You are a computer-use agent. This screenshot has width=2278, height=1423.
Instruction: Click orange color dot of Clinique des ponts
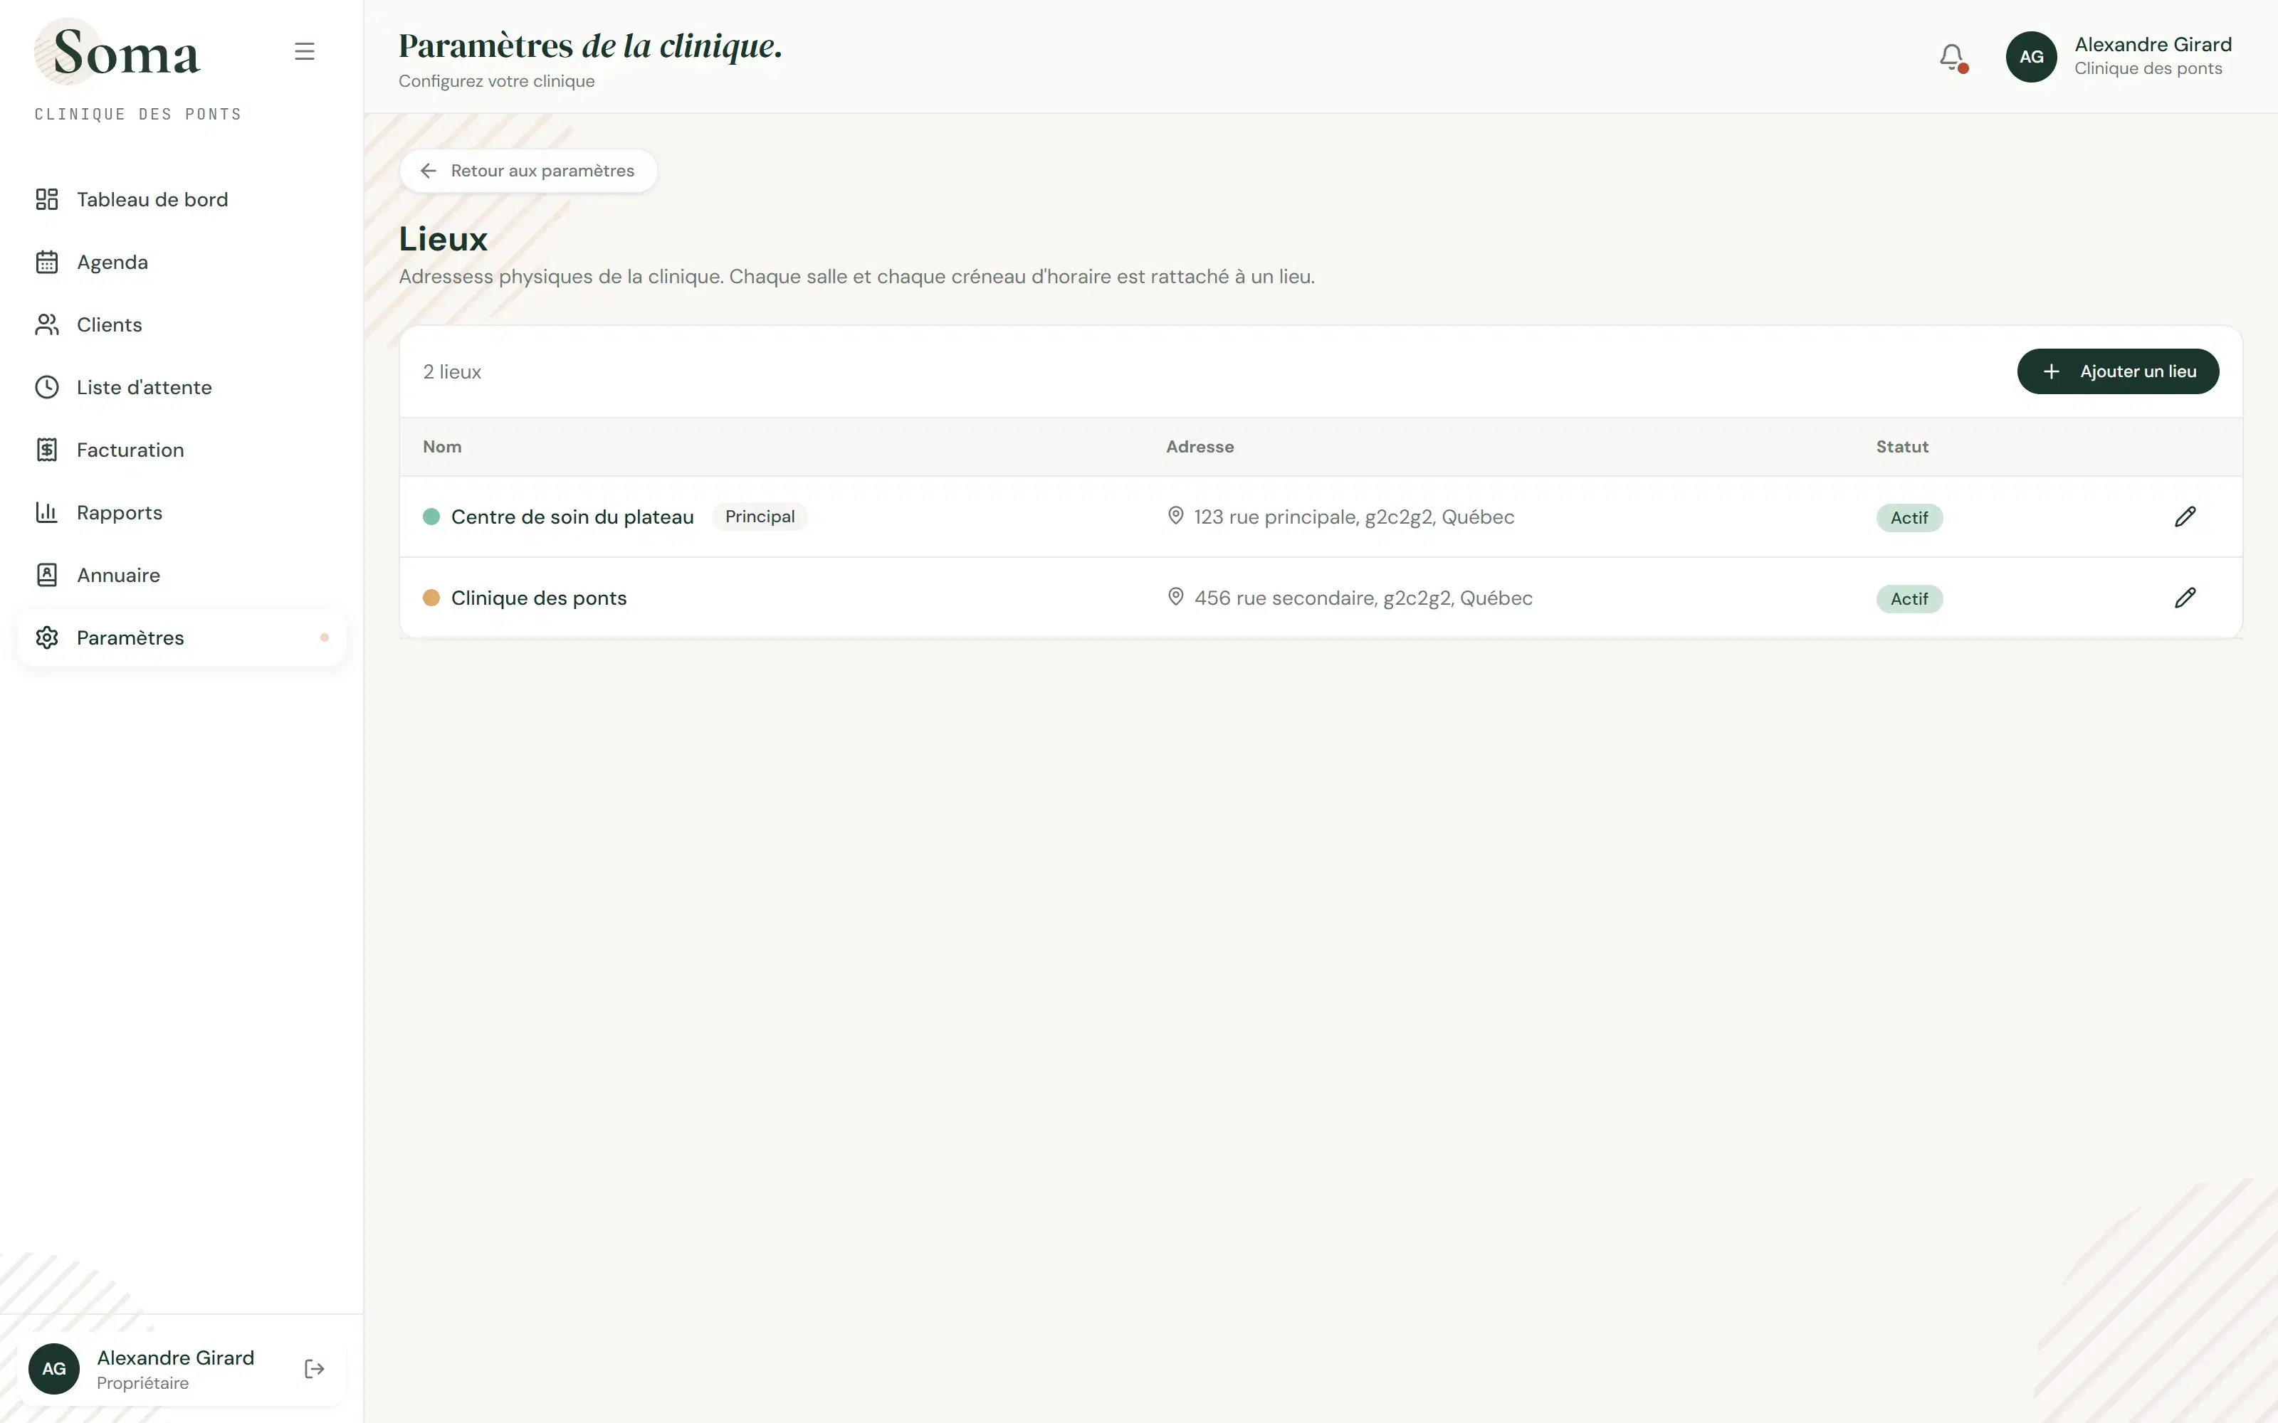pos(431,598)
